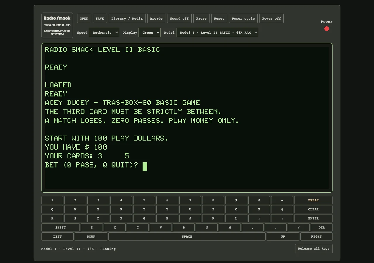Tap the Q key to quit

52,209
